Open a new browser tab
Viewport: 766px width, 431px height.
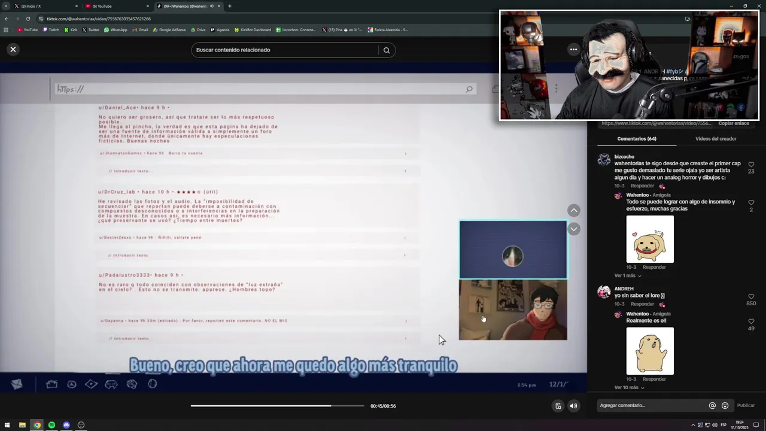[x=229, y=6]
